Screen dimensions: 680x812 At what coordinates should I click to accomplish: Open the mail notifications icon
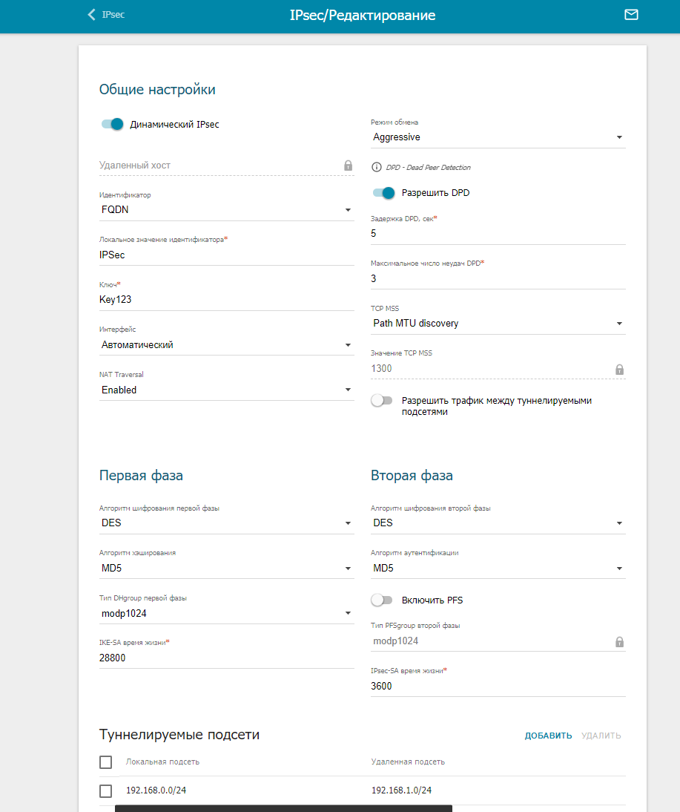tap(631, 15)
